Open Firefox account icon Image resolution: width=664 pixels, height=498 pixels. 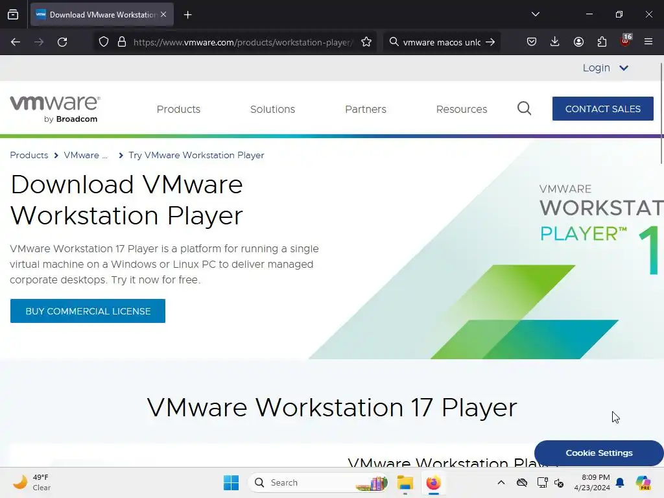click(x=578, y=41)
